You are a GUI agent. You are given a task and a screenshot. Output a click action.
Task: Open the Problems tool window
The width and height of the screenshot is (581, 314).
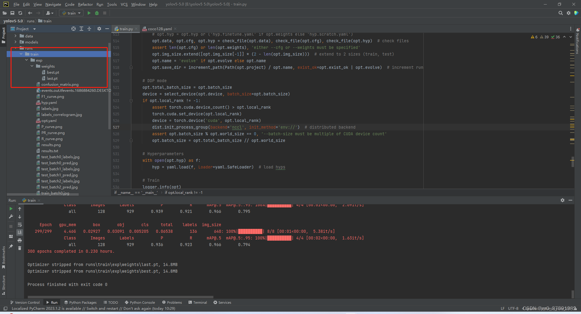[x=172, y=302]
